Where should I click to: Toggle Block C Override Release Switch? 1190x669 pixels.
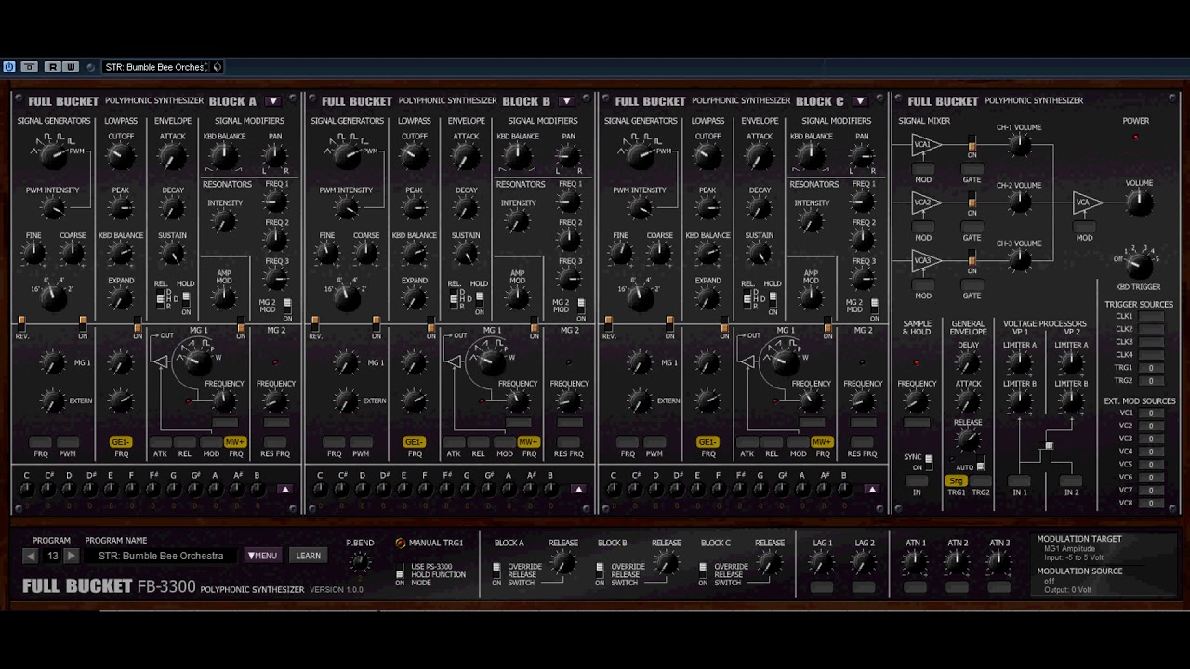tap(703, 570)
